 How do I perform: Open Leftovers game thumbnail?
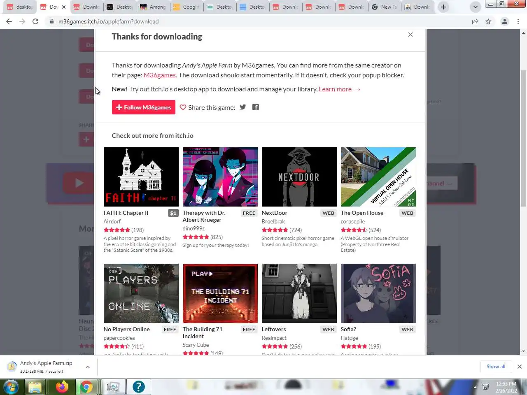point(299,293)
